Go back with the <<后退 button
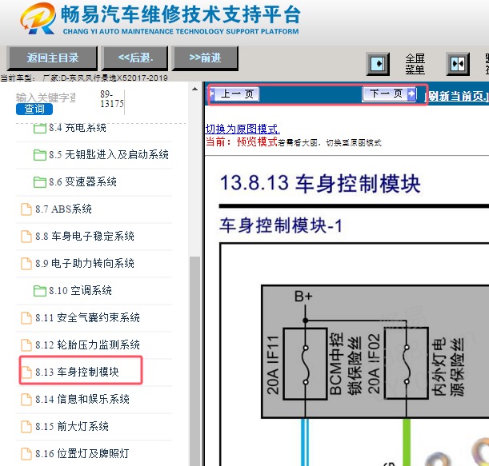The width and height of the screenshot is (489, 466). point(135,58)
